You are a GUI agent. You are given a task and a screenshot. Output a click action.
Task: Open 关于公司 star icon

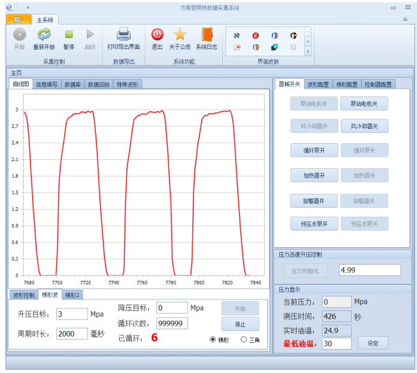(x=180, y=35)
